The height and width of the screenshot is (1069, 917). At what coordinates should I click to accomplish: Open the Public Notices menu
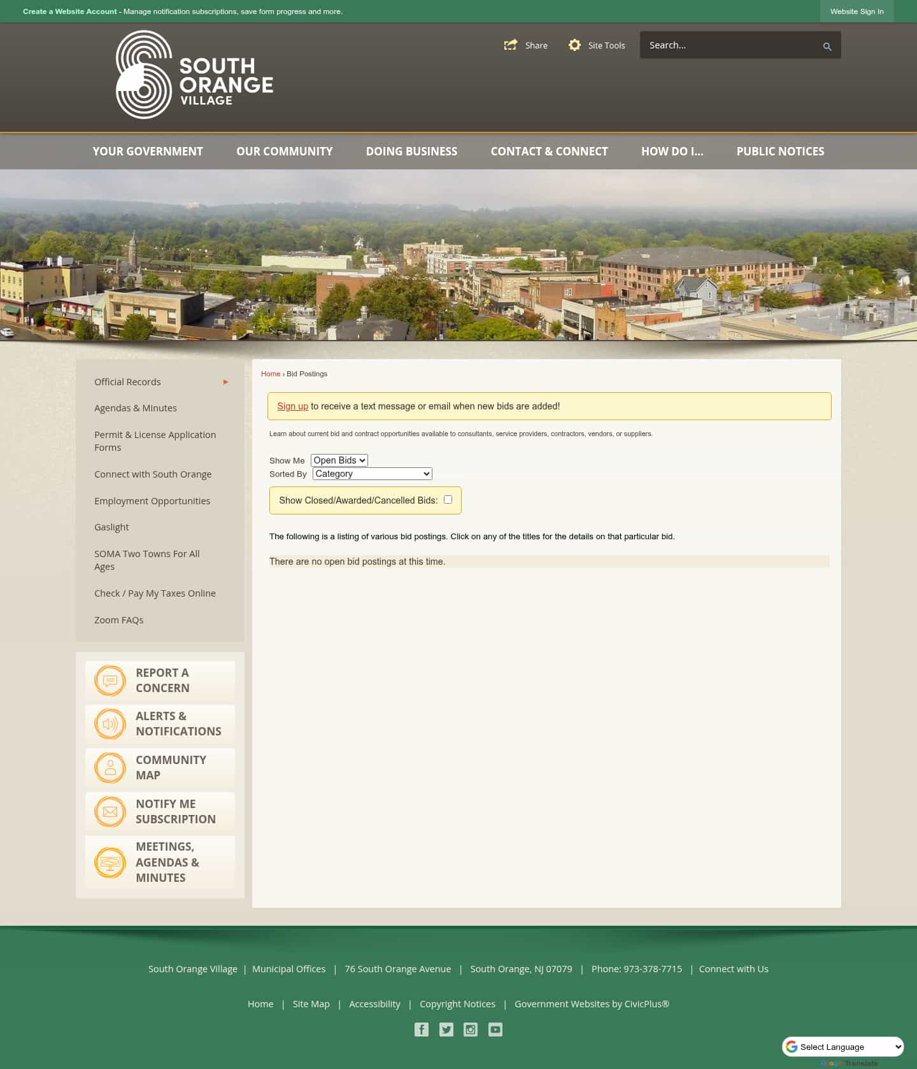[x=780, y=152]
